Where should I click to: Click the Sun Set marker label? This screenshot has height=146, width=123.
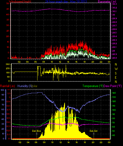(x=93, y=131)
